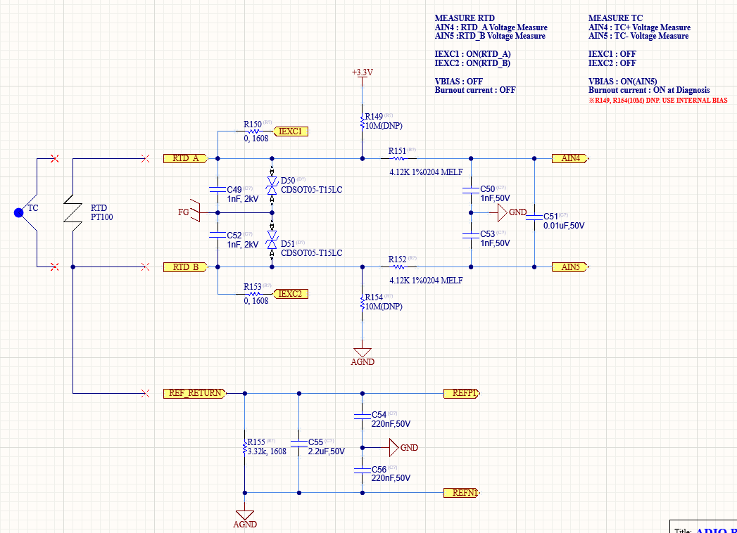Select the MEASURE RTD note heading

click(x=465, y=18)
